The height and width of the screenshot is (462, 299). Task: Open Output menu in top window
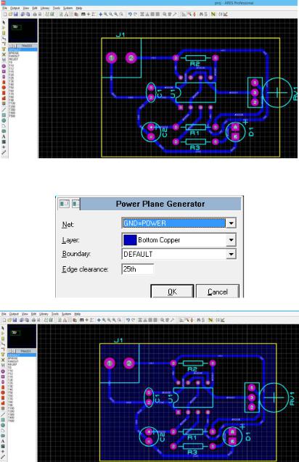tap(15, 8)
